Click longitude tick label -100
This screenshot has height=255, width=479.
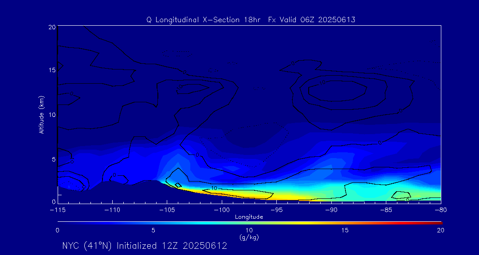click(222, 210)
